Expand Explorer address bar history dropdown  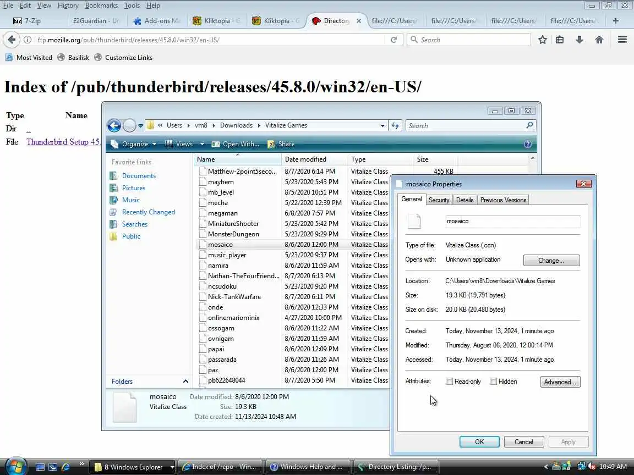point(382,125)
